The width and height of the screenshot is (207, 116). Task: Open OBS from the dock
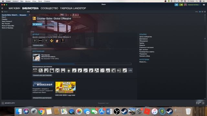pyautogui.click(x=117, y=111)
